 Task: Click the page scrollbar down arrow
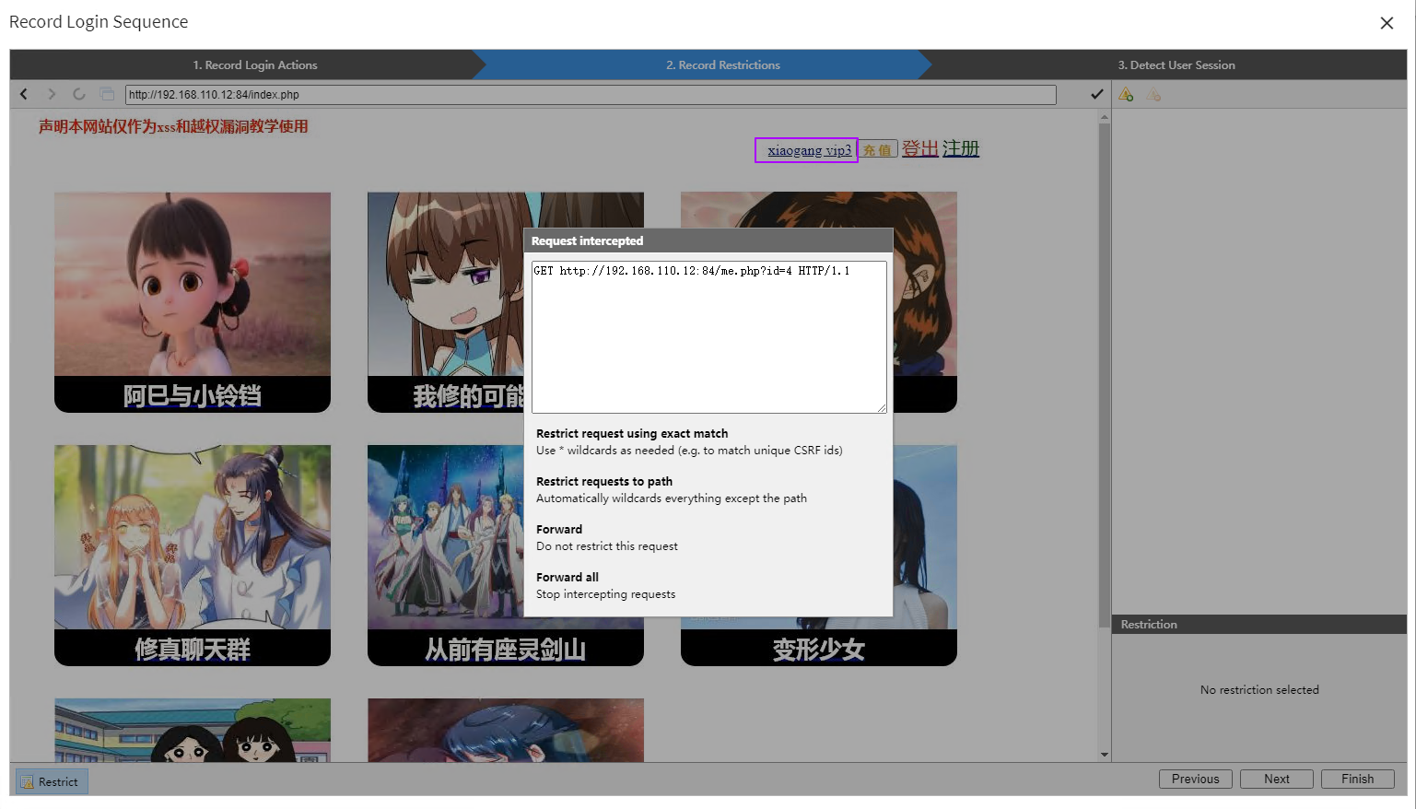coord(1105,755)
